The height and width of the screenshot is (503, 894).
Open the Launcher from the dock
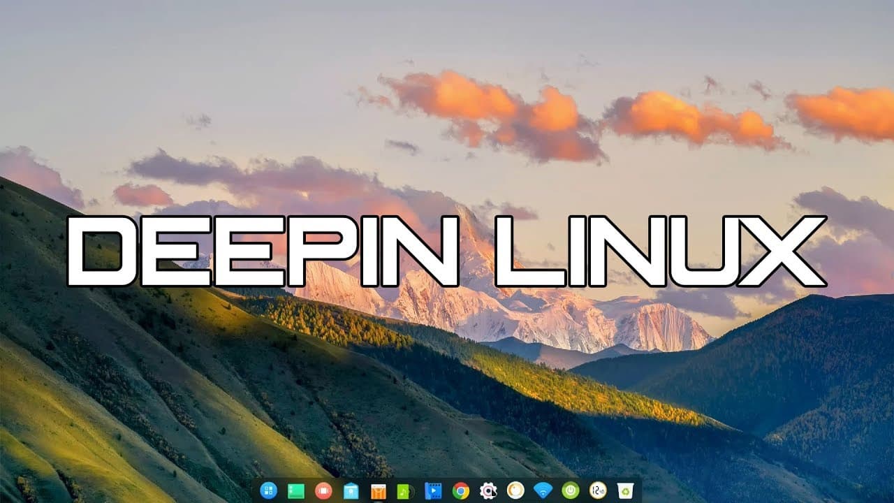(268, 490)
